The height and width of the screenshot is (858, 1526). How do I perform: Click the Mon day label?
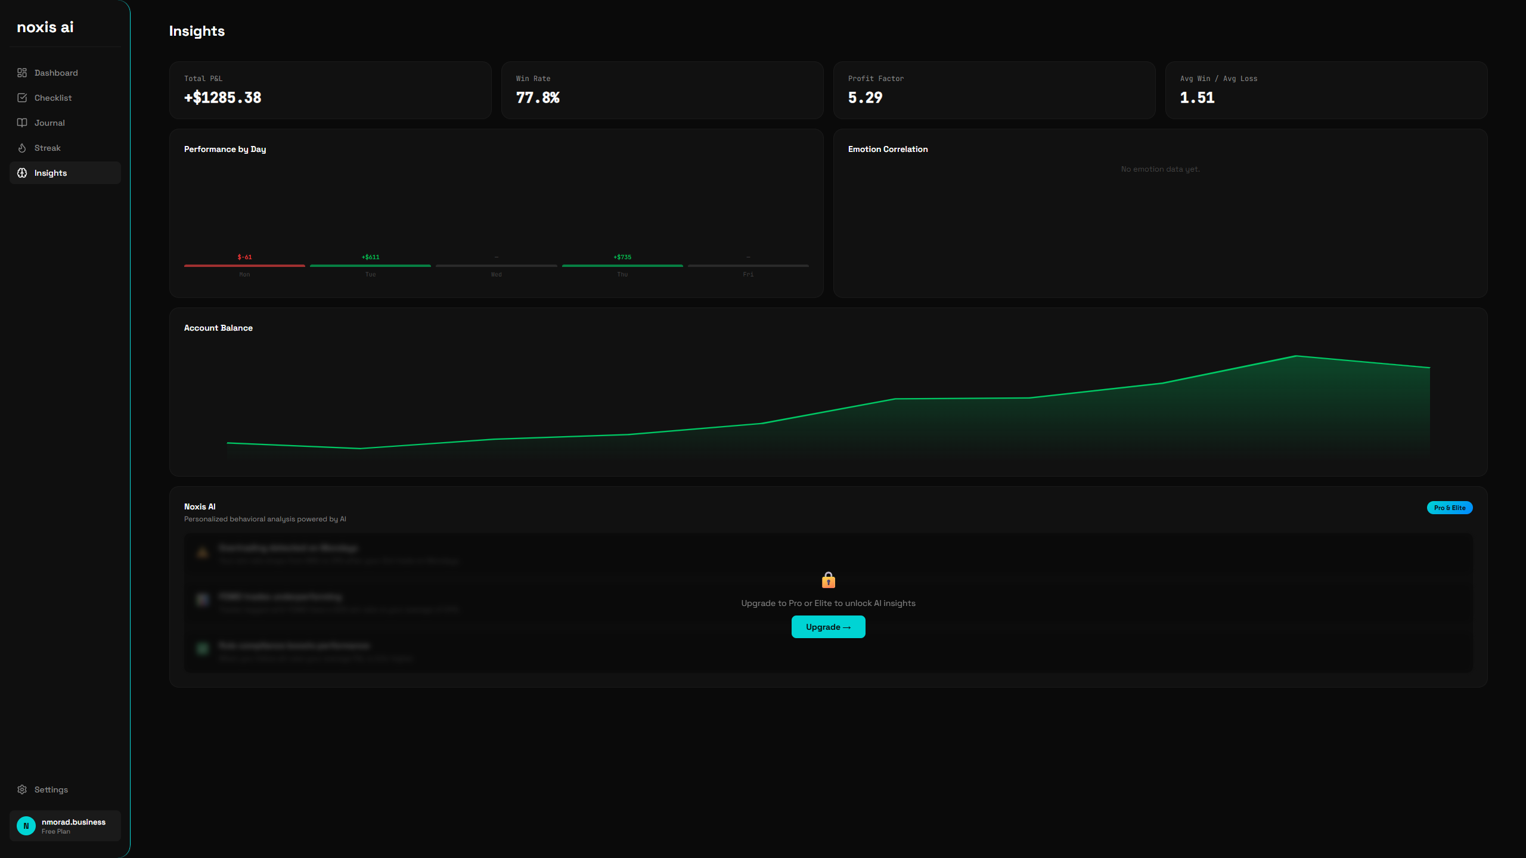click(x=244, y=275)
